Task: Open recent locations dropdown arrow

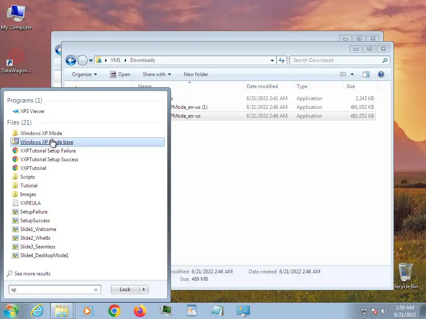Action: (91, 61)
